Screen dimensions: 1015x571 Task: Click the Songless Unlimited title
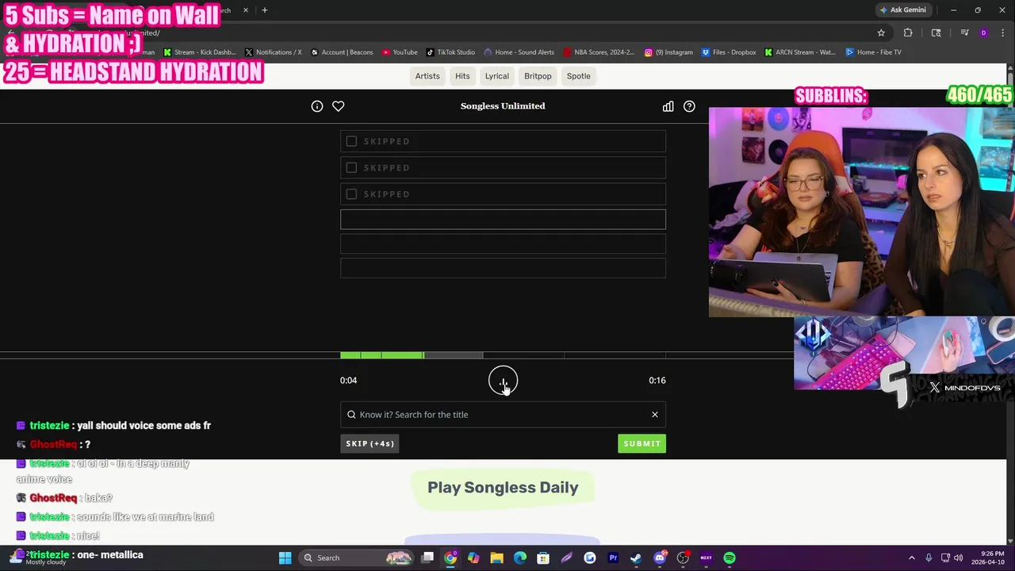503,106
